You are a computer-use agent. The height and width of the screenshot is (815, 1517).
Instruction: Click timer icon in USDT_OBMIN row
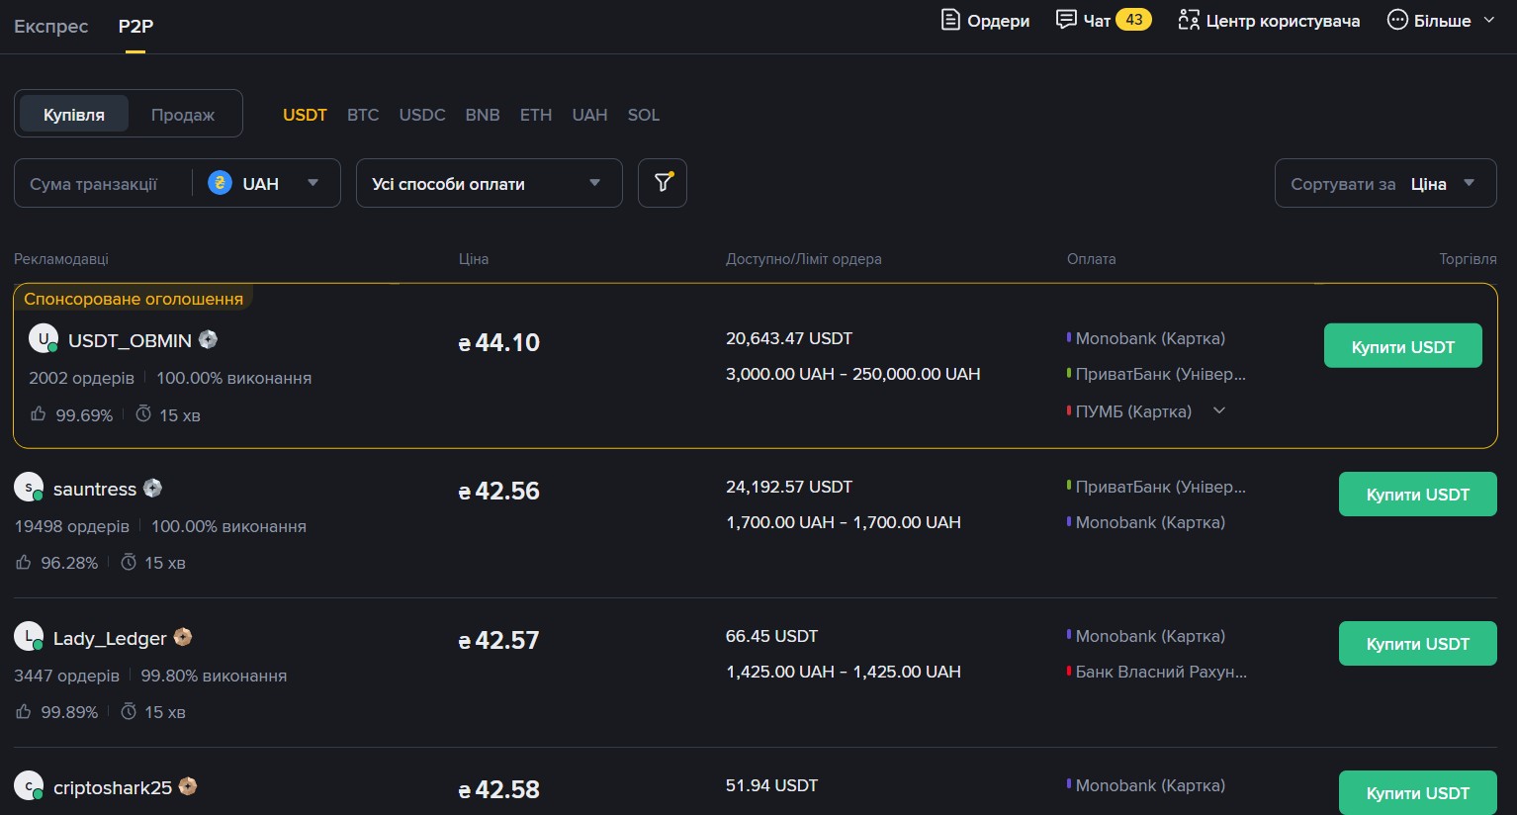coord(143,413)
